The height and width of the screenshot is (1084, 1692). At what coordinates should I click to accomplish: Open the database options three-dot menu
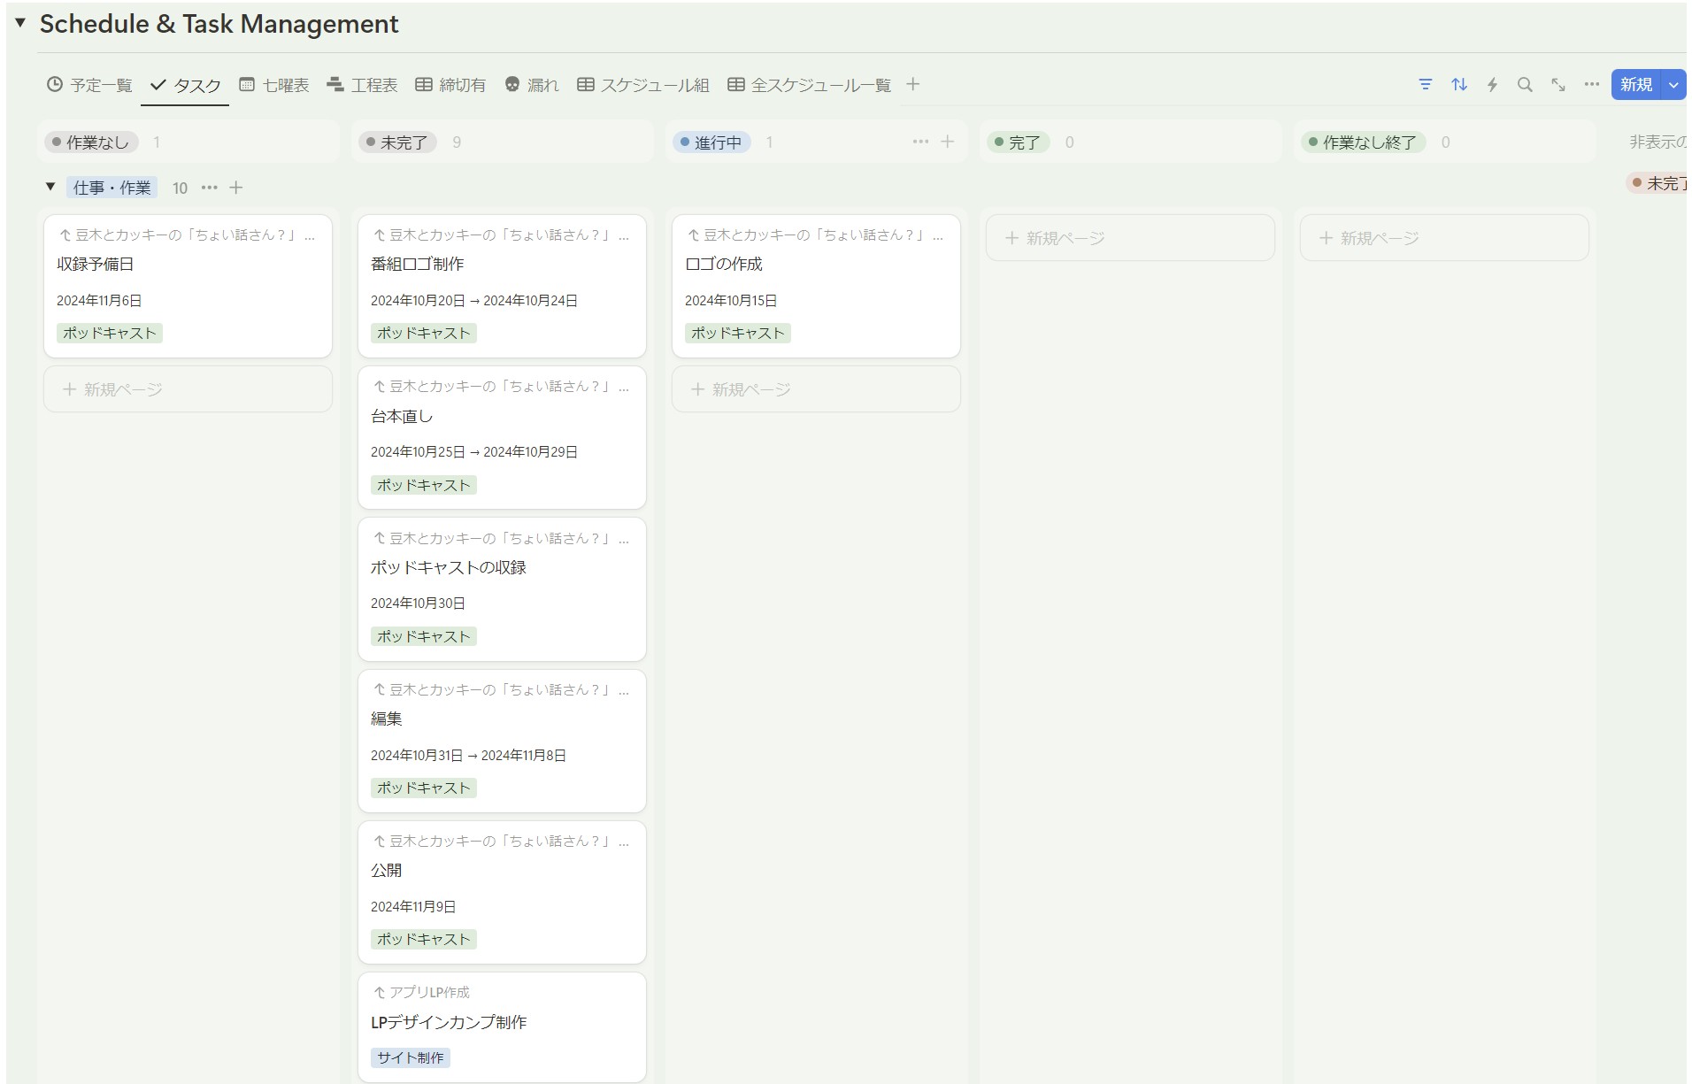click(1591, 85)
